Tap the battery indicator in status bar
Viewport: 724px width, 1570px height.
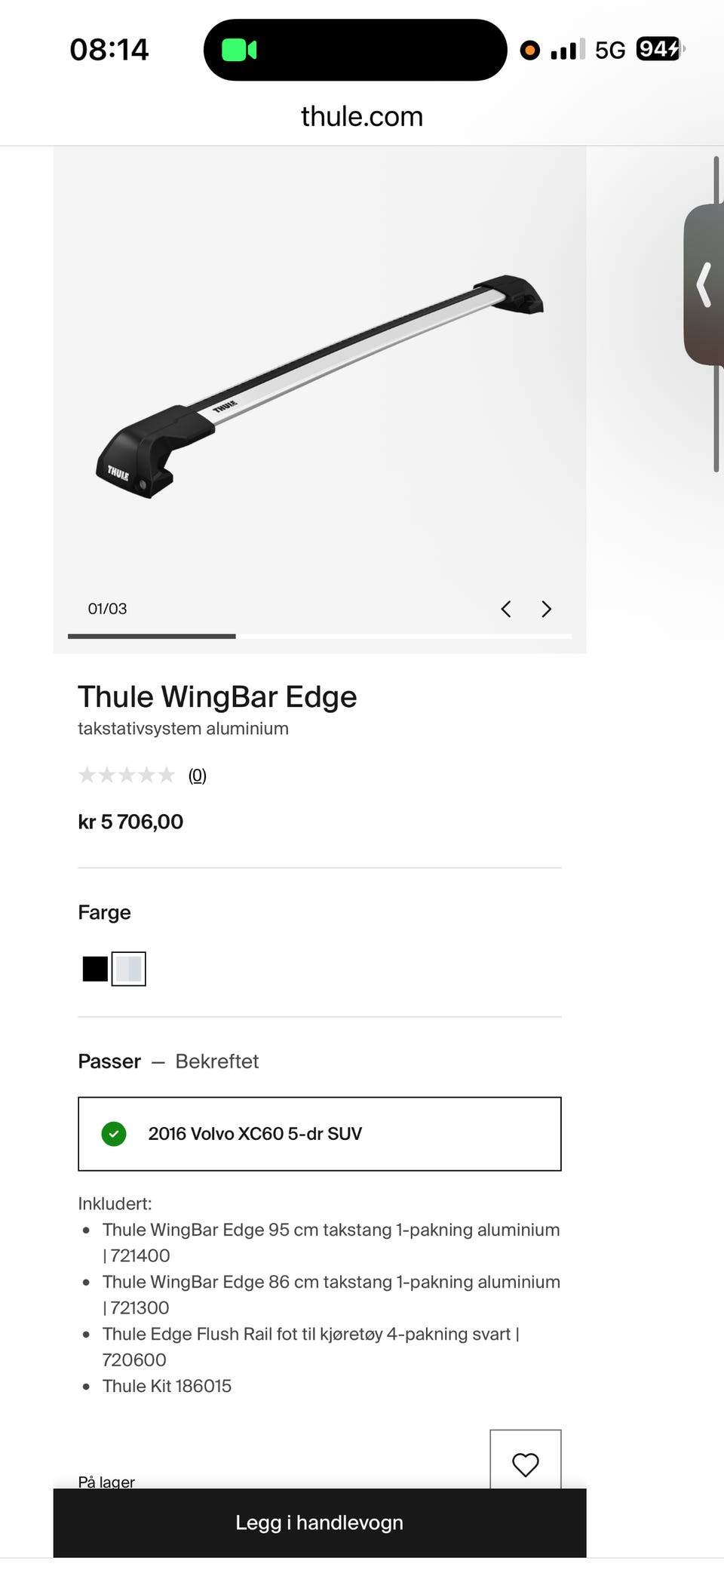tap(660, 49)
